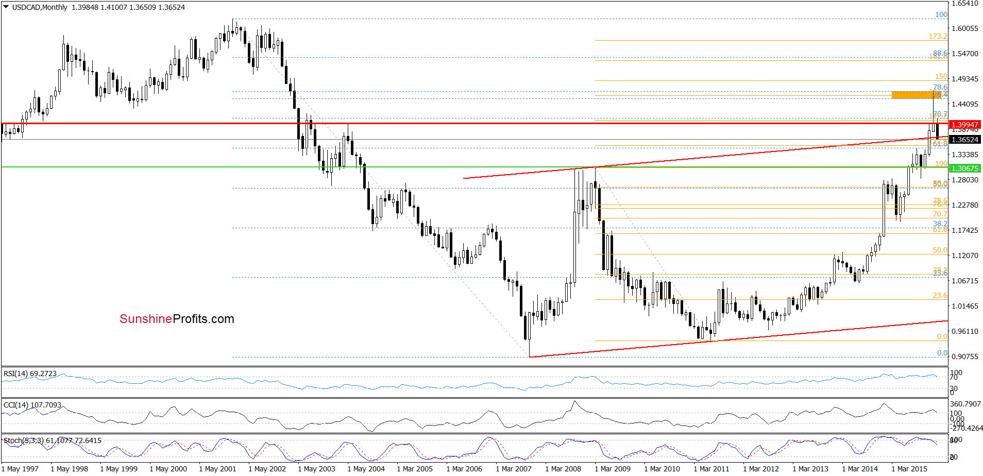The width and height of the screenshot is (983, 476).
Task: Click the 1.28030 price axis value
Action: pos(965,180)
